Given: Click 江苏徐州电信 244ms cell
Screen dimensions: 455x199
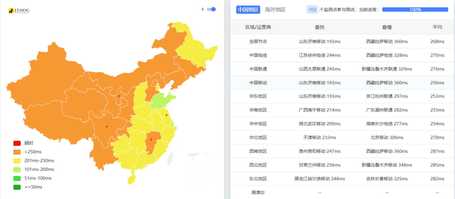Looking at the screenshot, I should click(320, 55).
